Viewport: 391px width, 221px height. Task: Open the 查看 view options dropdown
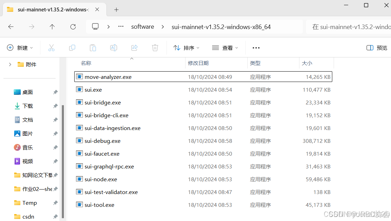click(x=225, y=48)
